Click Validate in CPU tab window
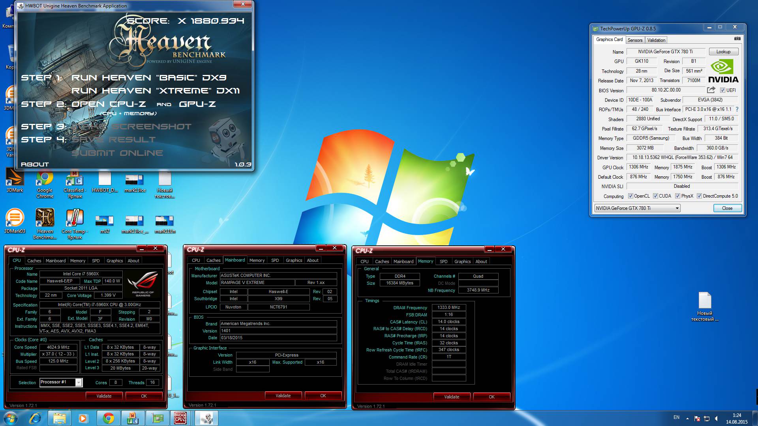 tap(104, 396)
